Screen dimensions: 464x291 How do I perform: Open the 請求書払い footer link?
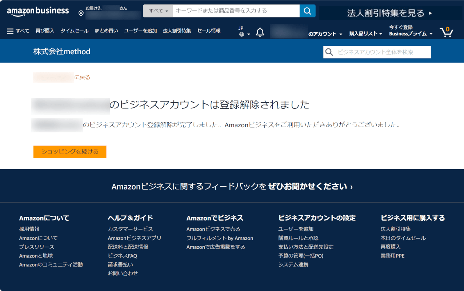[120, 265]
